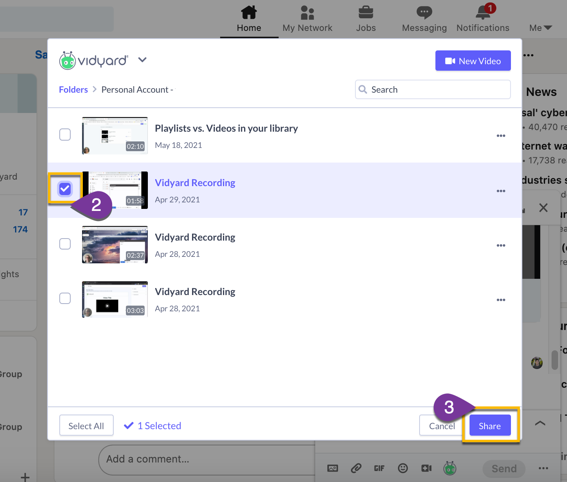The image size is (567, 482).
Task: Click the video meeting icon in message toolbar
Action: [x=426, y=468]
